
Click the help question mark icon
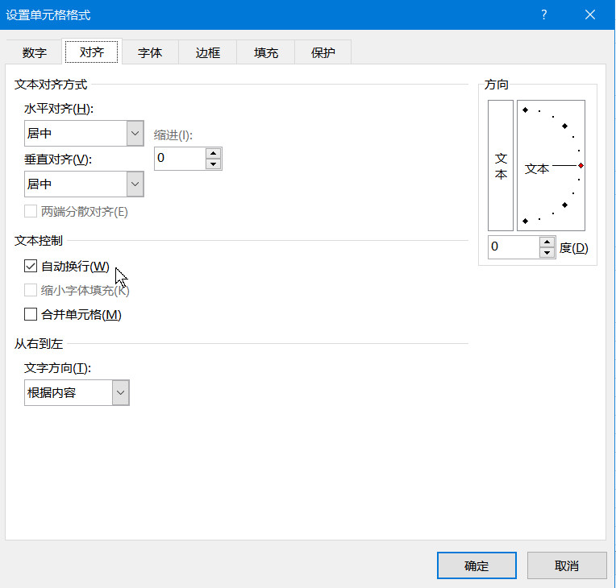(543, 15)
